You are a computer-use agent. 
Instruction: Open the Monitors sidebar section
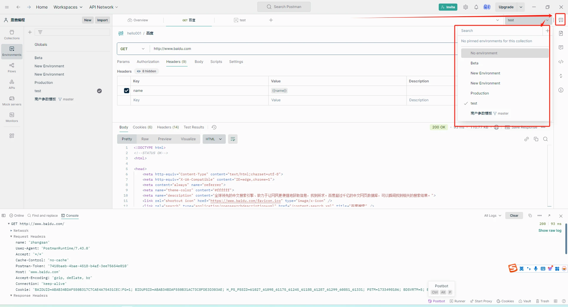click(x=12, y=117)
